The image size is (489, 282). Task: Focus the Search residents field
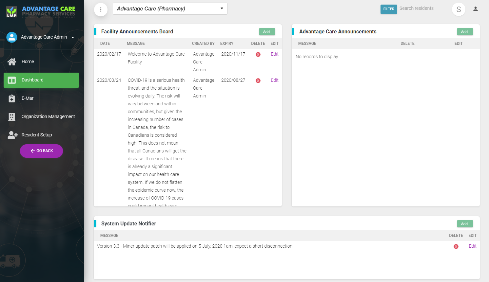(425, 9)
